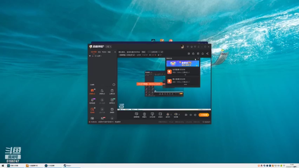299x168 pixels.
Task: Click the second task's orange lightning icon
Action: point(169,81)
